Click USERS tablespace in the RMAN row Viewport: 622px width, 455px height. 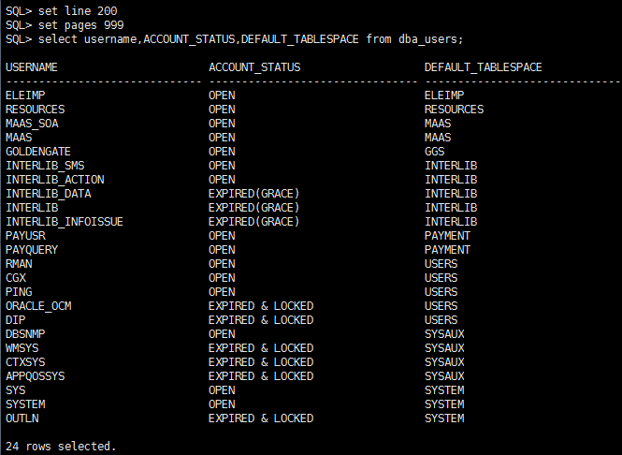(441, 264)
